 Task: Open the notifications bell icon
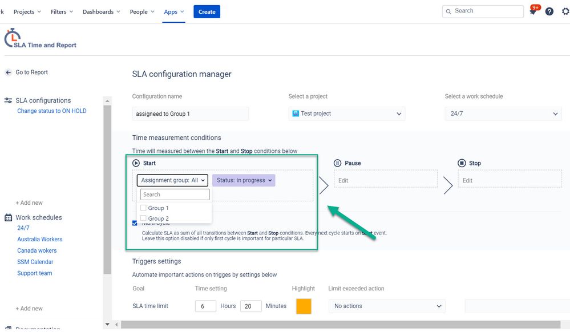point(533,11)
